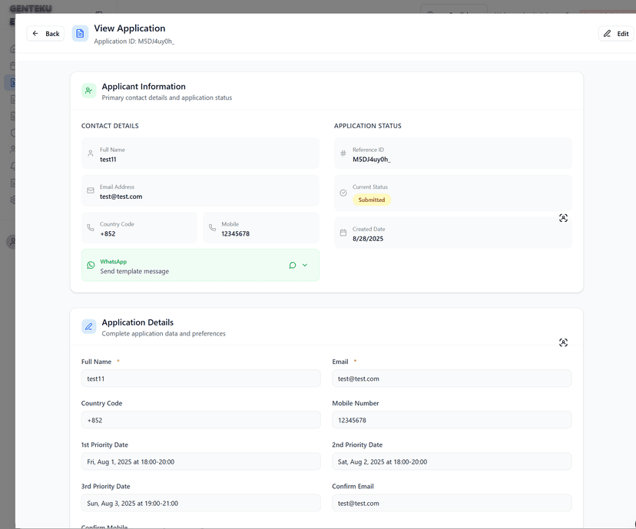Open the shield security icon in the sidebar
Viewport: 636px width, 529px height.
point(12,132)
